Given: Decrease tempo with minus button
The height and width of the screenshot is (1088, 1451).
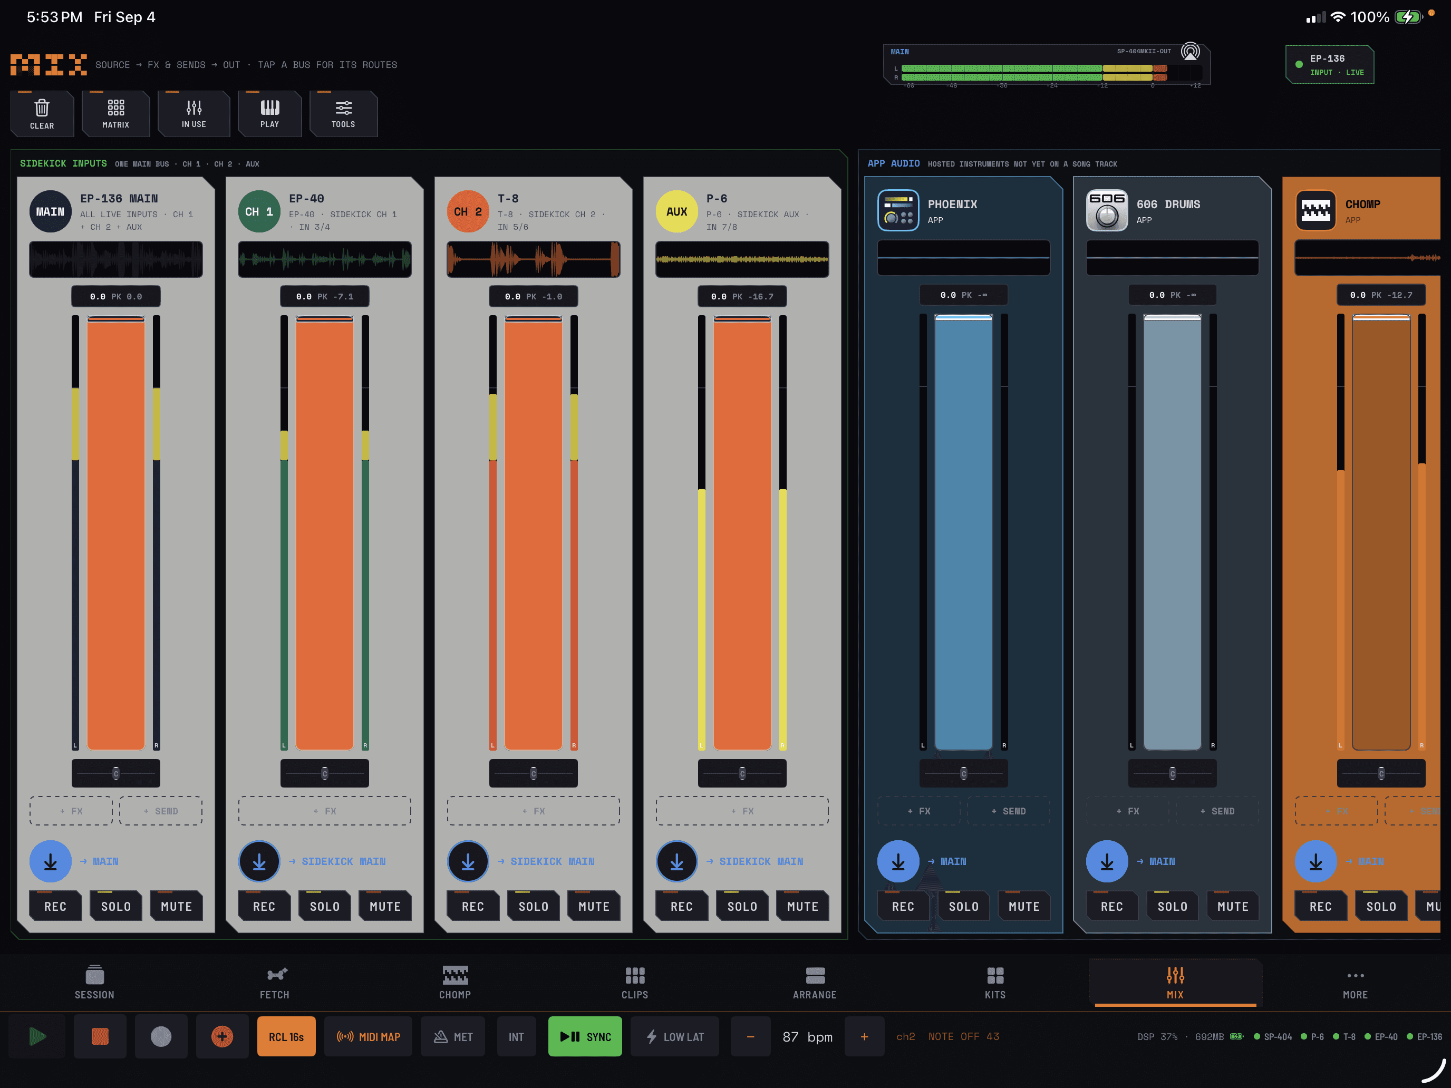Looking at the screenshot, I should [750, 1036].
